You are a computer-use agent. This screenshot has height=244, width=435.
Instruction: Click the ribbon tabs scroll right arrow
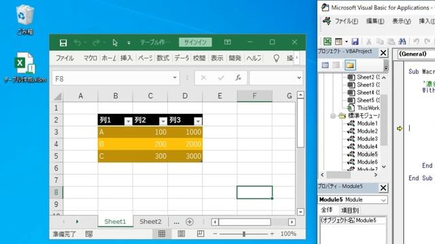pos(297,58)
